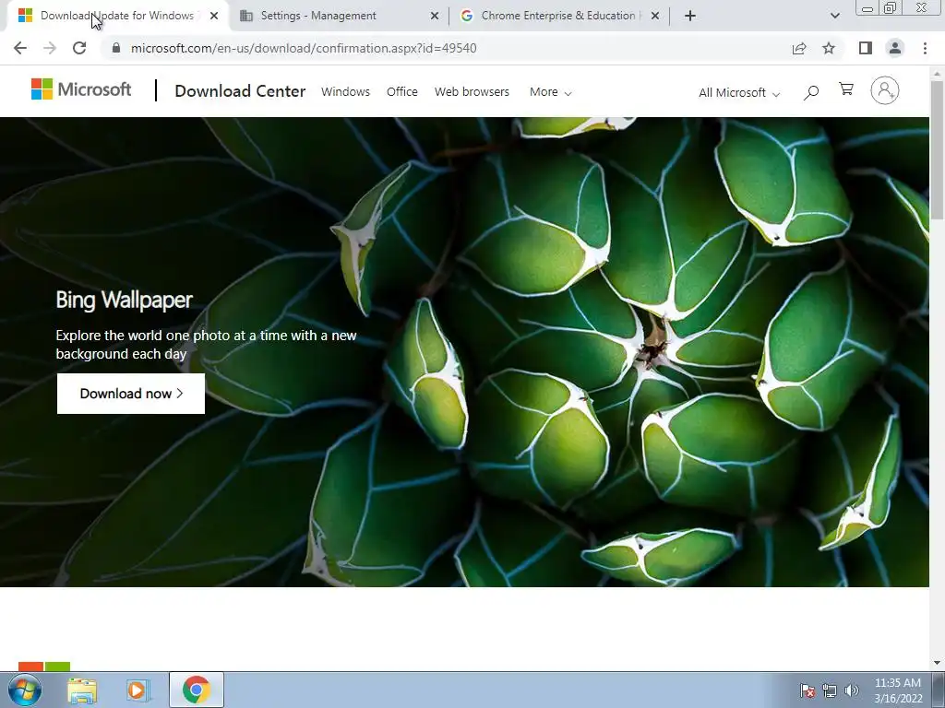This screenshot has width=945, height=708.
Task: Open Windows menu item
Action: pyautogui.click(x=345, y=91)
